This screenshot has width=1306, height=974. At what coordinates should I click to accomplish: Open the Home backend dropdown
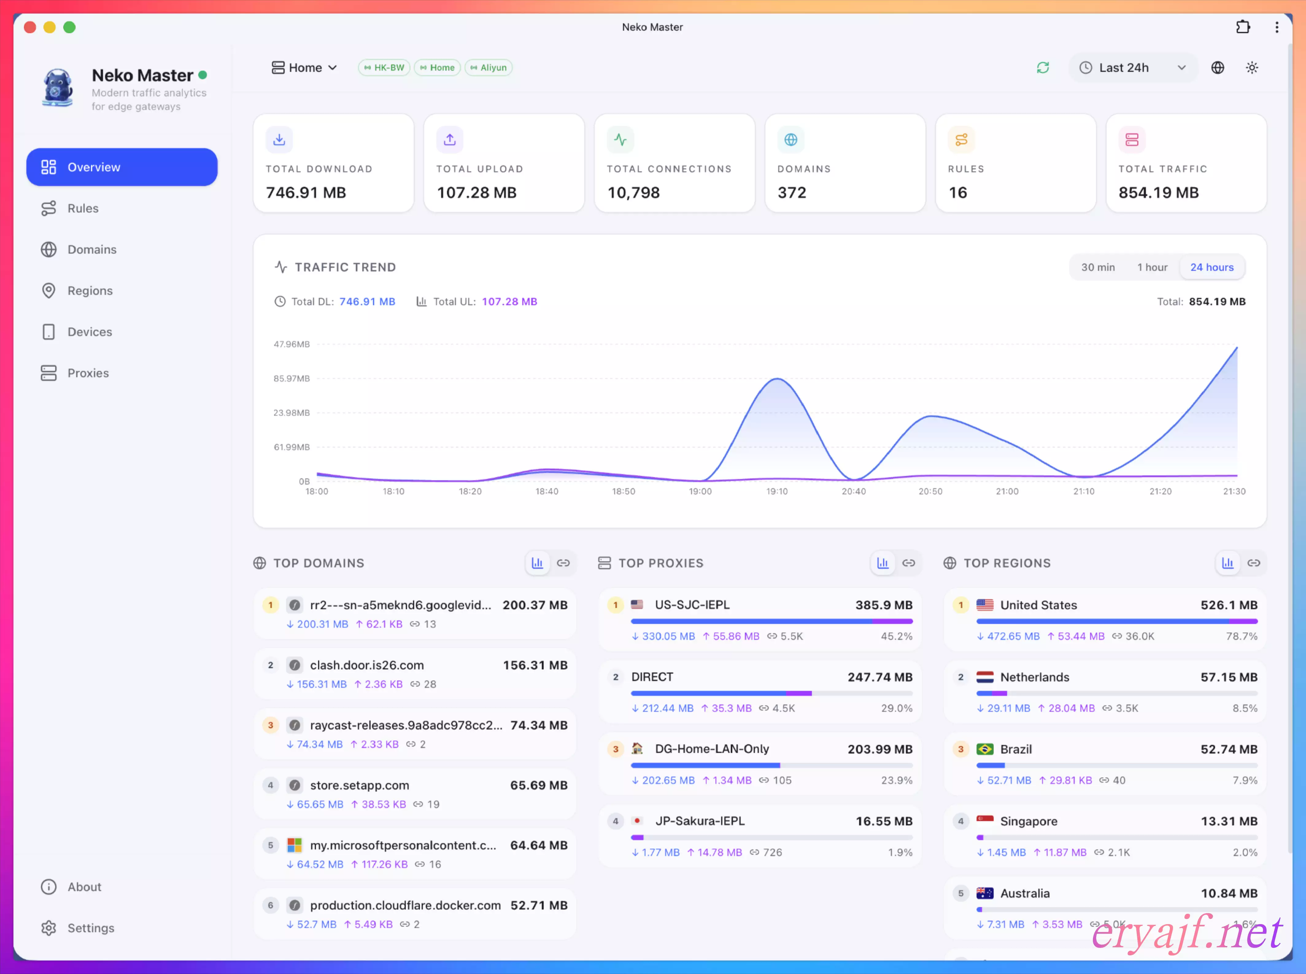[x=304, y=68]
